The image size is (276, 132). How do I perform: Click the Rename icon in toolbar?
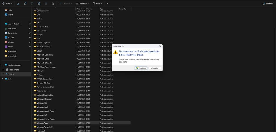pyautogui.click(x=39, y=3)
